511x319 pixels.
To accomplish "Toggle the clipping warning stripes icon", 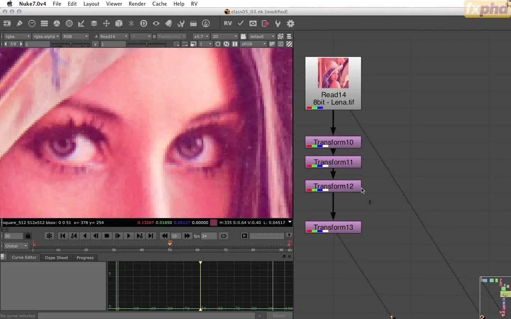I will (x=289, y=44).
